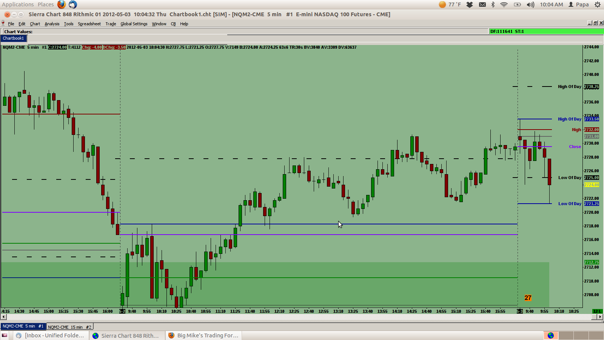Switch to Big Mike's Trading Forum taskbar window
604x340 pixels.
click(203, 335)
